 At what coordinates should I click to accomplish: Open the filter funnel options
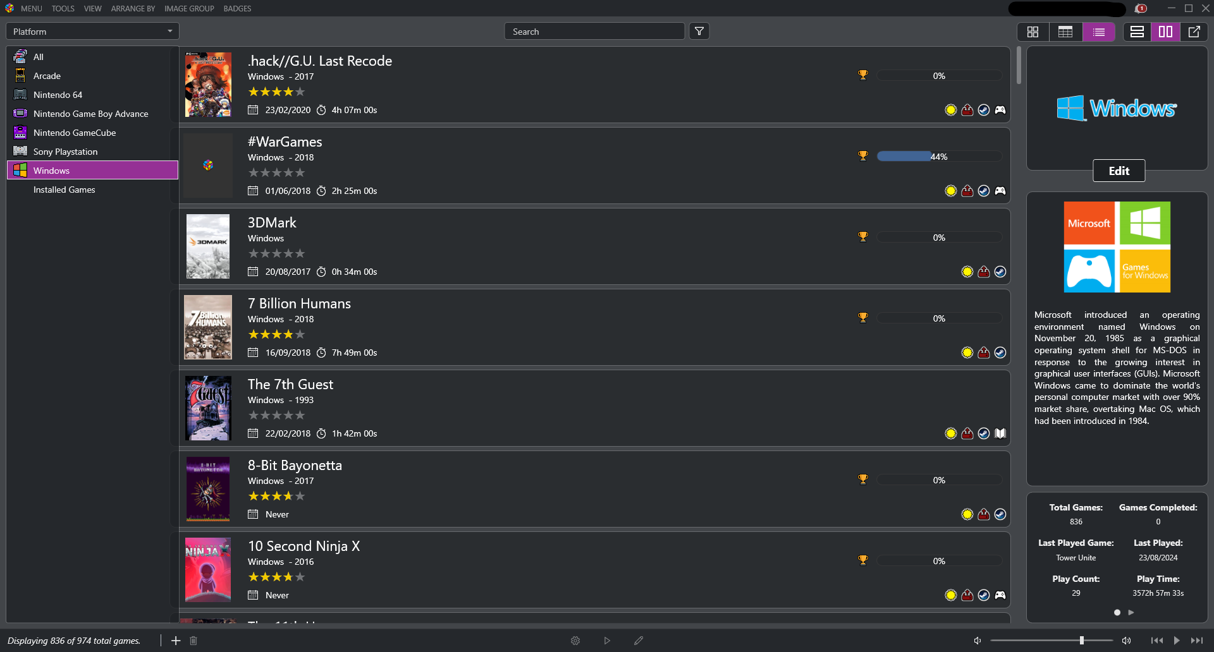[699, 31]
